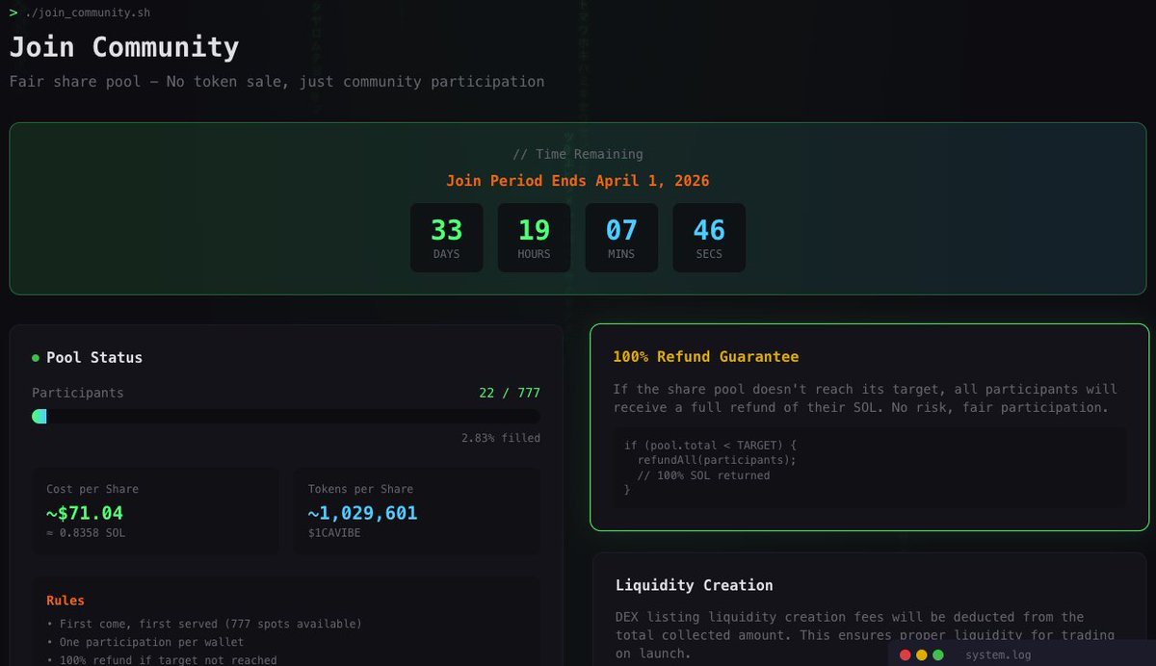The height and width of the screenshot is (666, 1156).
Task: Click the 'One participation per wallet' rule
Action: coord(145,642)
